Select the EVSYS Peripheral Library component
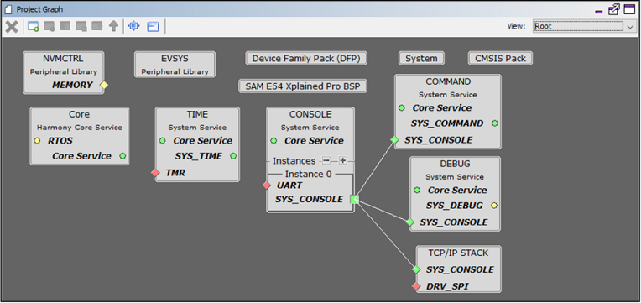The height and width of the screenshot is (303, 641). pyautogui.click(x=175, y=65)
